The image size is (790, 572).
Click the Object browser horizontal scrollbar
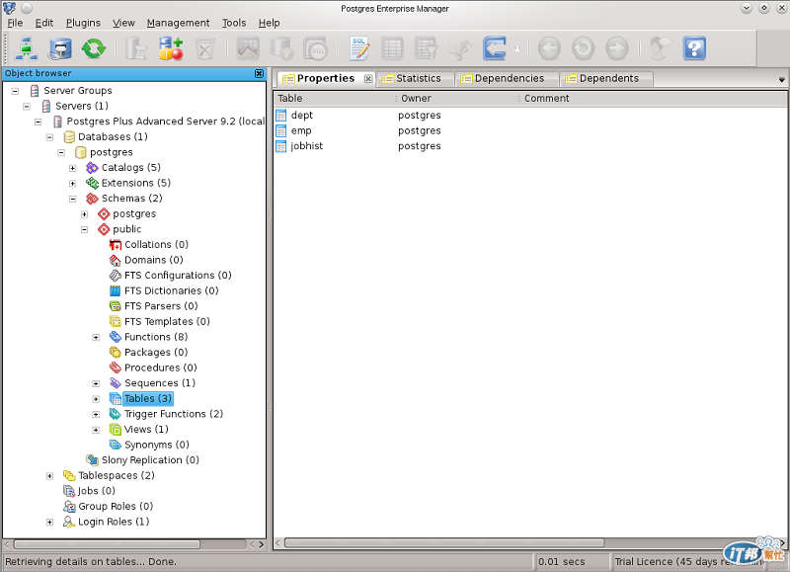tap(107, 544)
